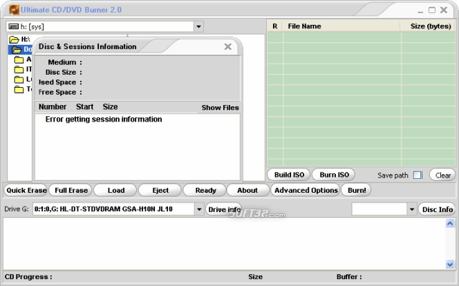The image size is (459, 286).
Task: Click the Disc Info button
Action: (438, 209)
